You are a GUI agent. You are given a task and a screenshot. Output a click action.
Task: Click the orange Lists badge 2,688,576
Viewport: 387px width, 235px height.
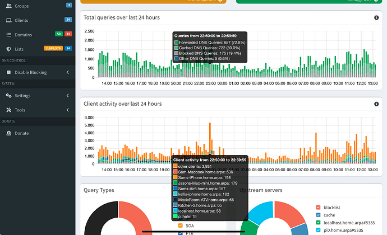tap(53, 48)
